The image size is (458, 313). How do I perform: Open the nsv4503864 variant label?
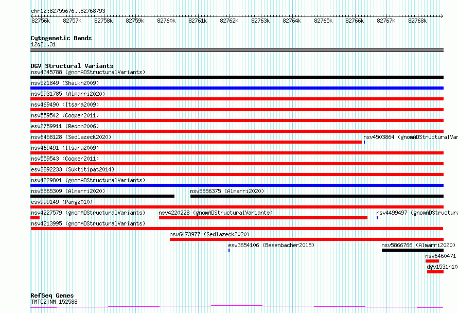click(410, 137)
